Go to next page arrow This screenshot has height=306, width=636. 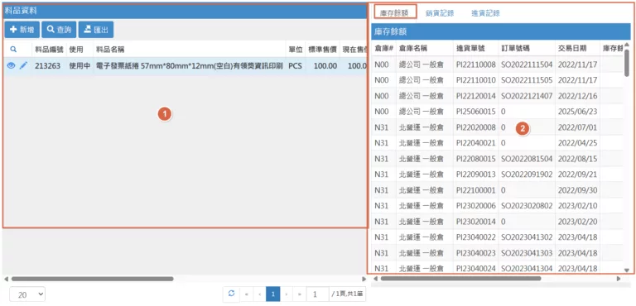[x=287, y=294]
